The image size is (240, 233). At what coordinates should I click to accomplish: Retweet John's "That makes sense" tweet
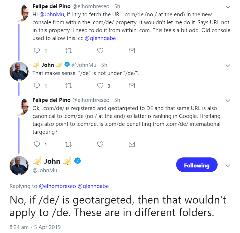(69, 86)
